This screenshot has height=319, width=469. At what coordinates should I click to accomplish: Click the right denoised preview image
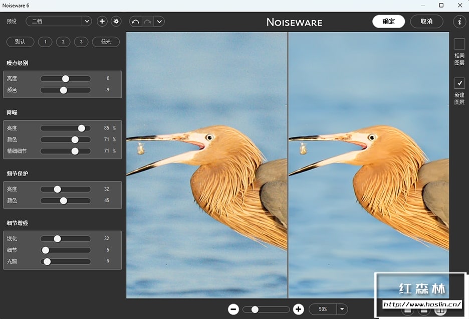(x=369, y=166)
